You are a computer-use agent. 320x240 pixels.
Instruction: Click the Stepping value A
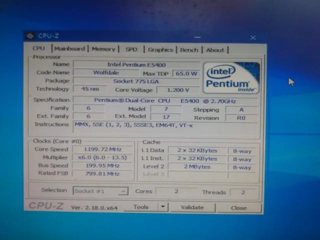coord(241,110)
